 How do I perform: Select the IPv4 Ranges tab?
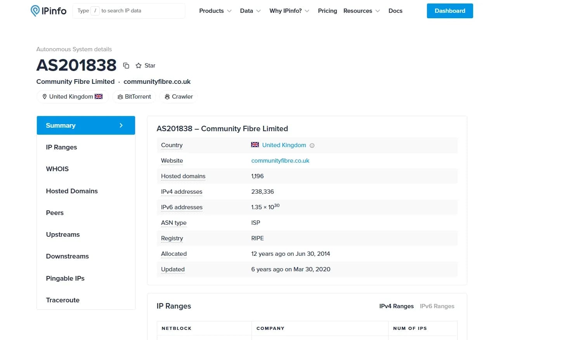[396, 306]
